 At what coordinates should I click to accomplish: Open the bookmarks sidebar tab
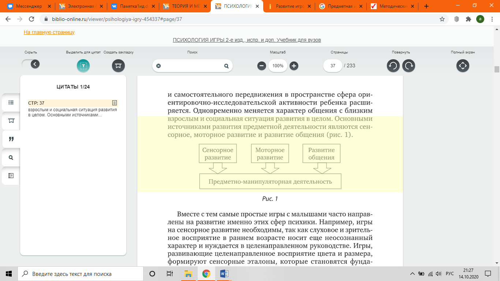pyautogui.click(x=11, y=121)
